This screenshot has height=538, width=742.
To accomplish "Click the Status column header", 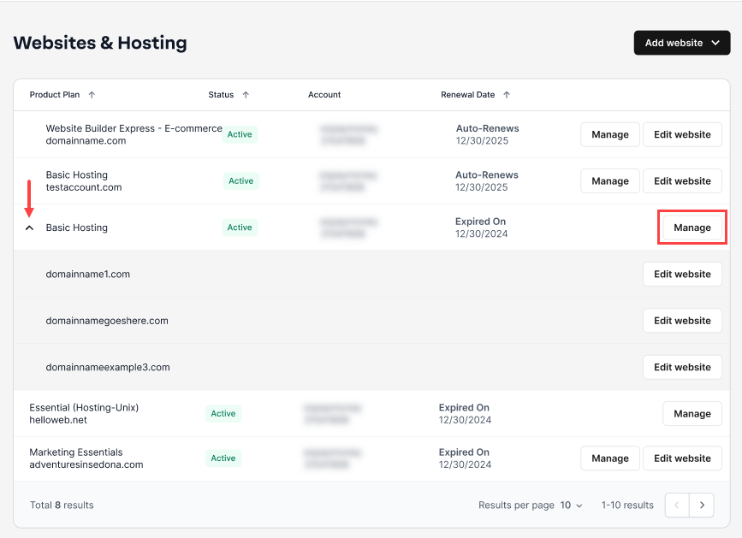I will coord(221,95).
